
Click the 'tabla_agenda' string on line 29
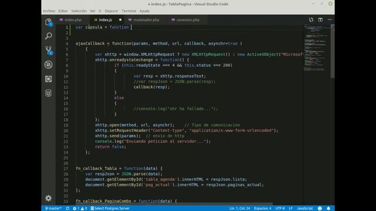[161, 179]
